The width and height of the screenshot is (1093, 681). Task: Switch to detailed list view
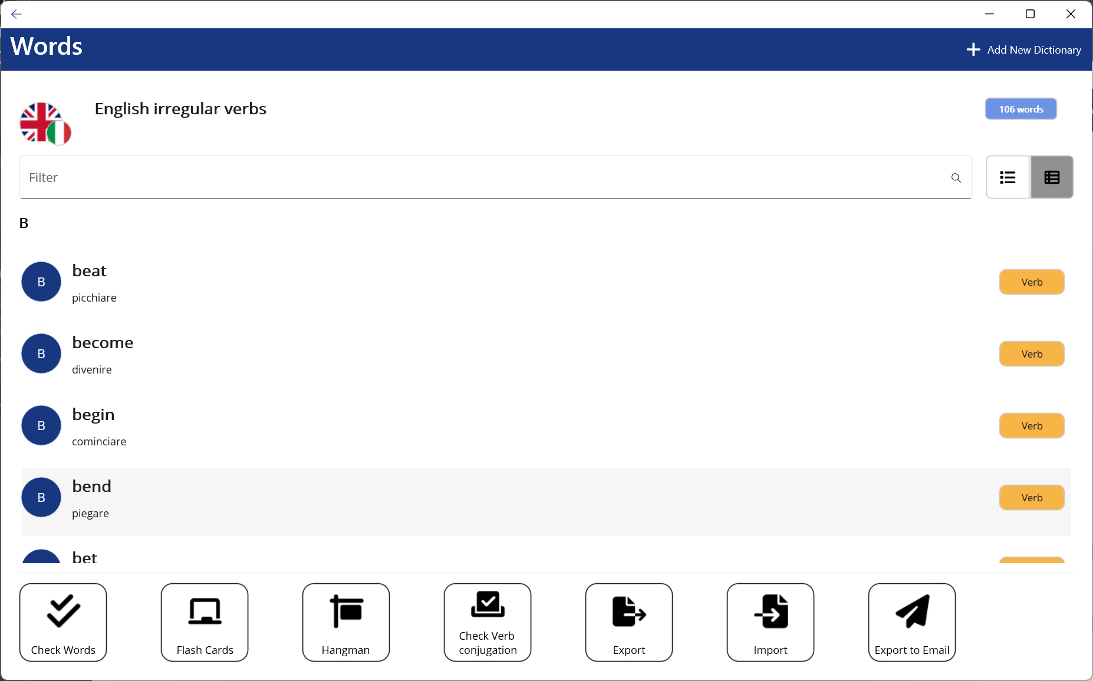coord(1052,177)
